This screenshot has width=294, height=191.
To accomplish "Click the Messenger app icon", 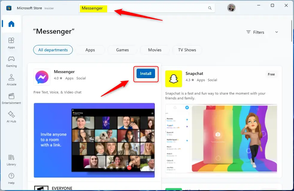I will pos(42,77).
